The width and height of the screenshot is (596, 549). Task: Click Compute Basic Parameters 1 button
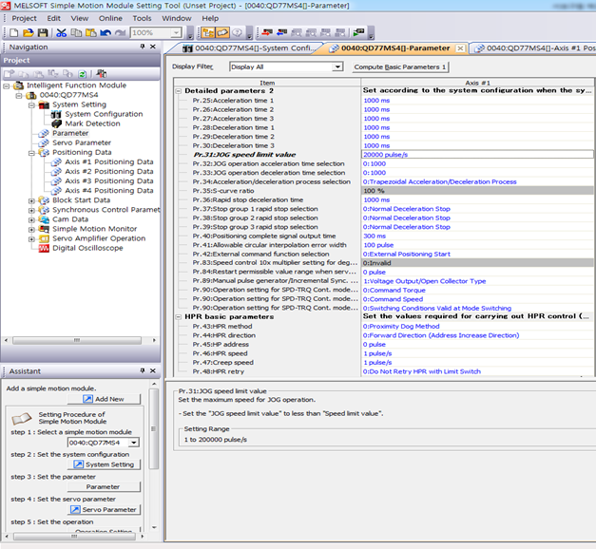[x=400, y=66]
